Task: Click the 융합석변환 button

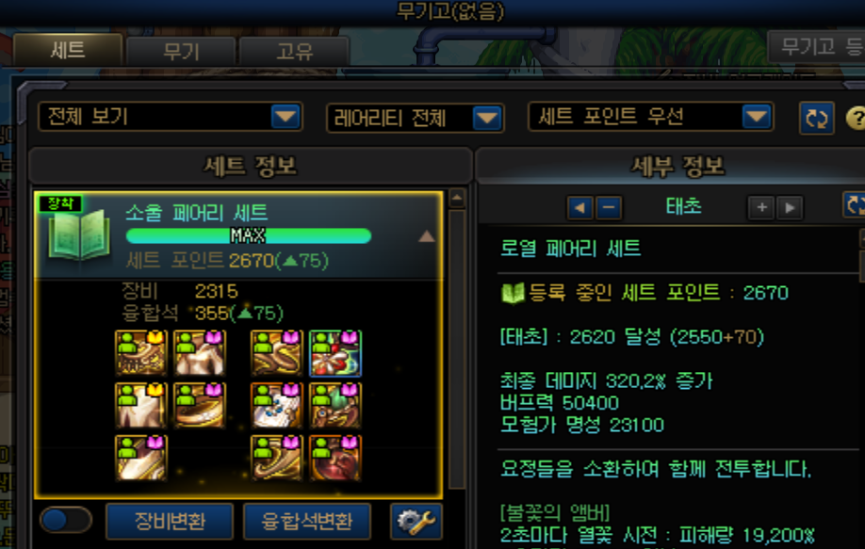Action: (307, 521)
